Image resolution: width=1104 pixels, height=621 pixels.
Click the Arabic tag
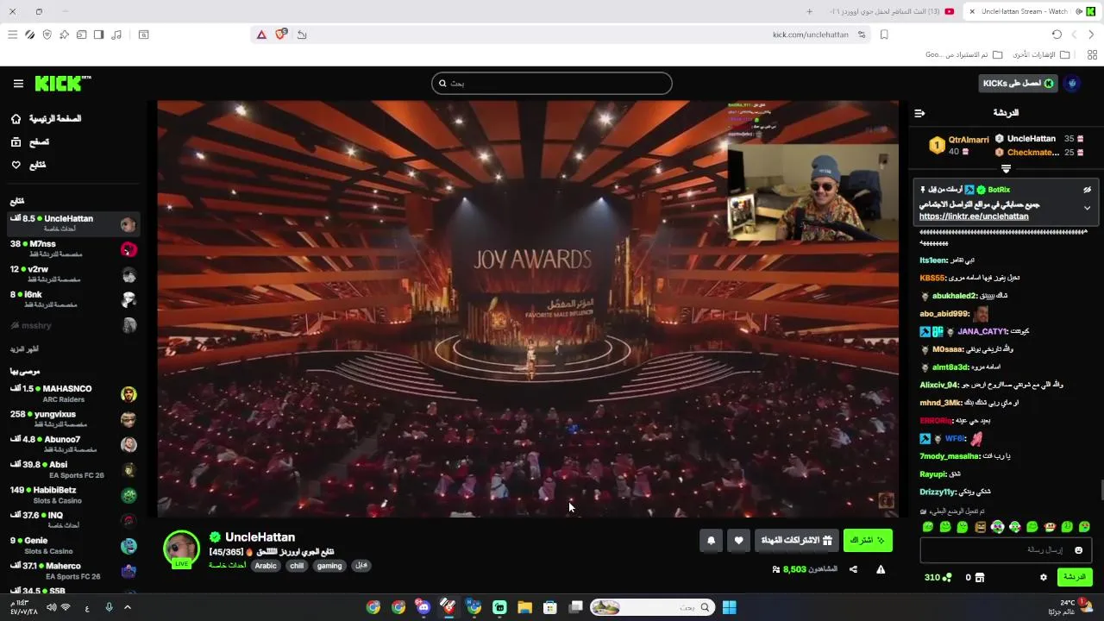tap(266, 566)
